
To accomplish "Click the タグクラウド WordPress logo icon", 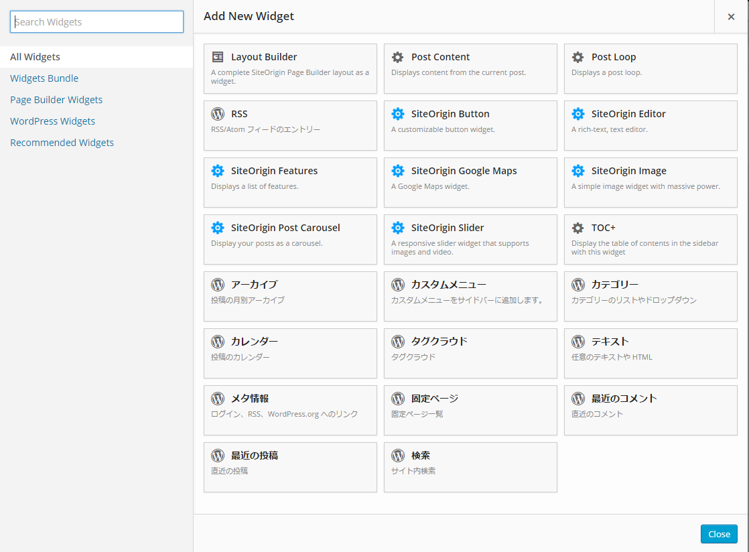I will pyautogui.click(x=398, y=342).
